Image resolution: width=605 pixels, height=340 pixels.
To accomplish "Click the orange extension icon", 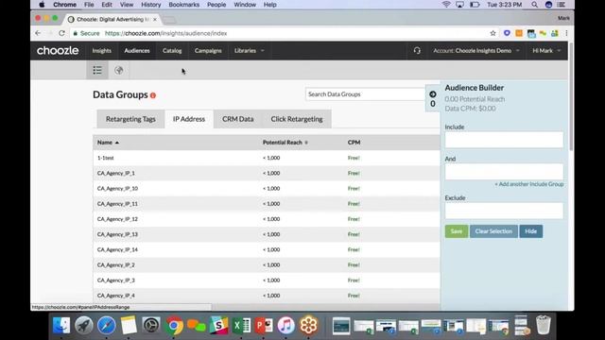I will (x=519, y=33).
